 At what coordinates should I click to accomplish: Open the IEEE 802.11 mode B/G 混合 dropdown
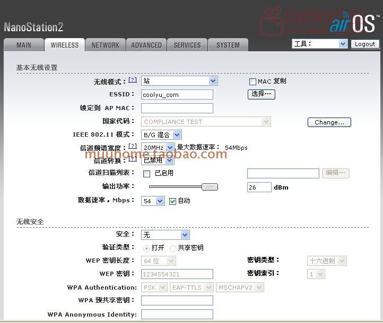coord(161,134)
